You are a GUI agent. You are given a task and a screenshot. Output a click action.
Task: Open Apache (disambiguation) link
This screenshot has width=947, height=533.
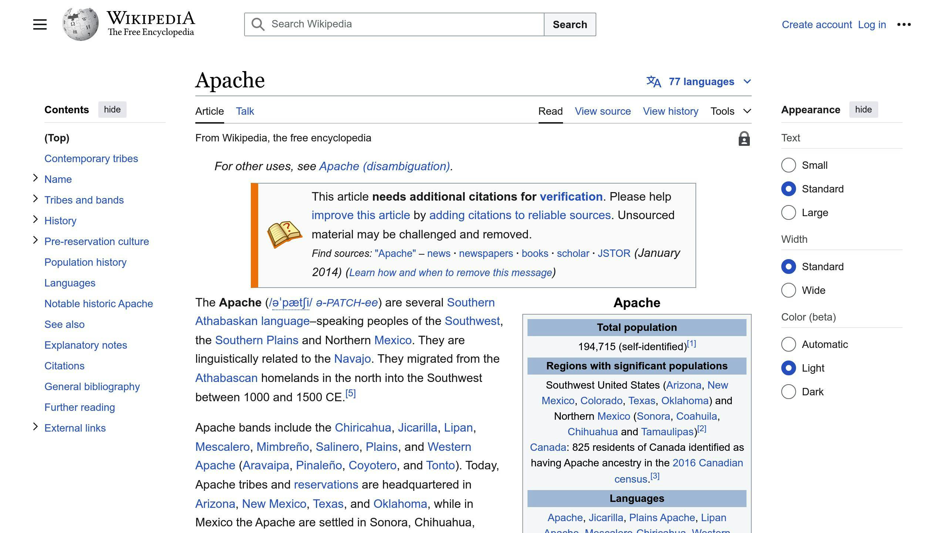384,166
